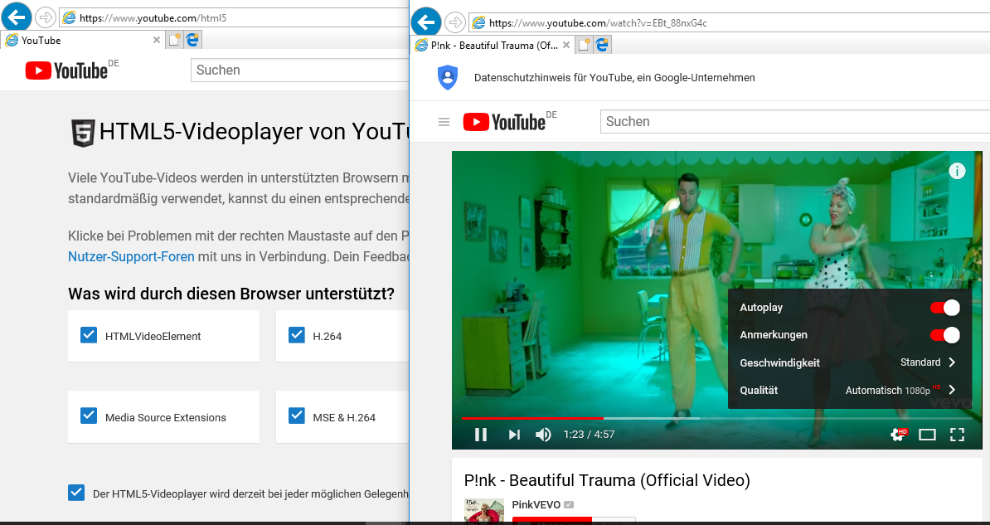Click the privacy shield icon
This screenshot has height=525, width=990.
click(x=448, y=77)
